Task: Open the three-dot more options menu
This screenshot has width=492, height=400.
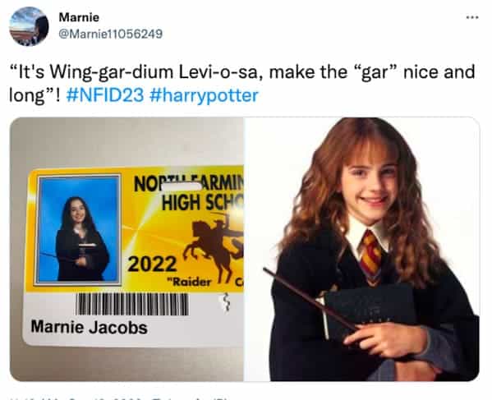Action: (472, 17)
